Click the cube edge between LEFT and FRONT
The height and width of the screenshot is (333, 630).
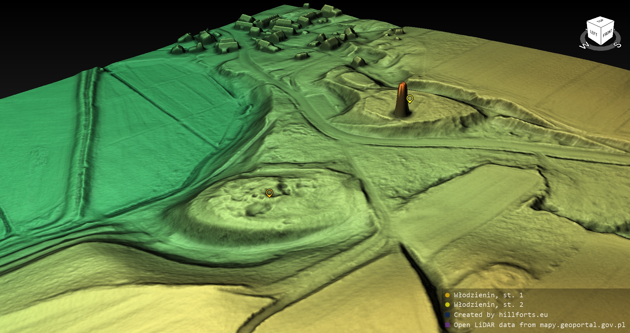pos(601,37)
